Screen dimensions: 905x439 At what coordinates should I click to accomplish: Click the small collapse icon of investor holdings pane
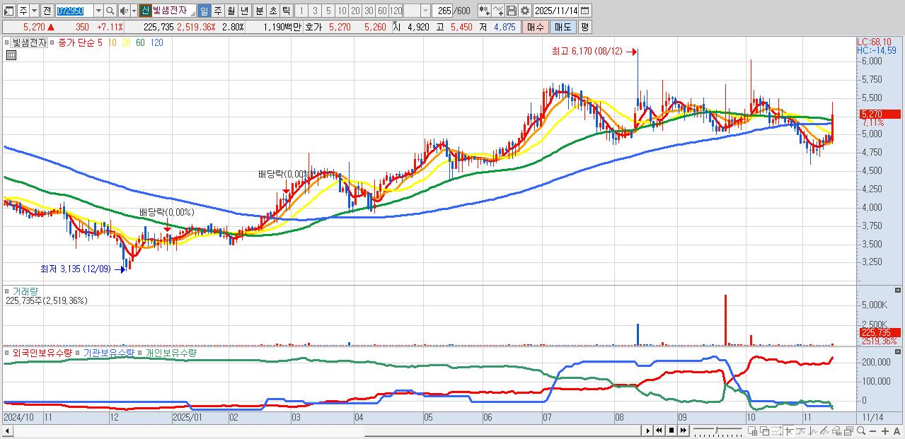click(898, 351)
